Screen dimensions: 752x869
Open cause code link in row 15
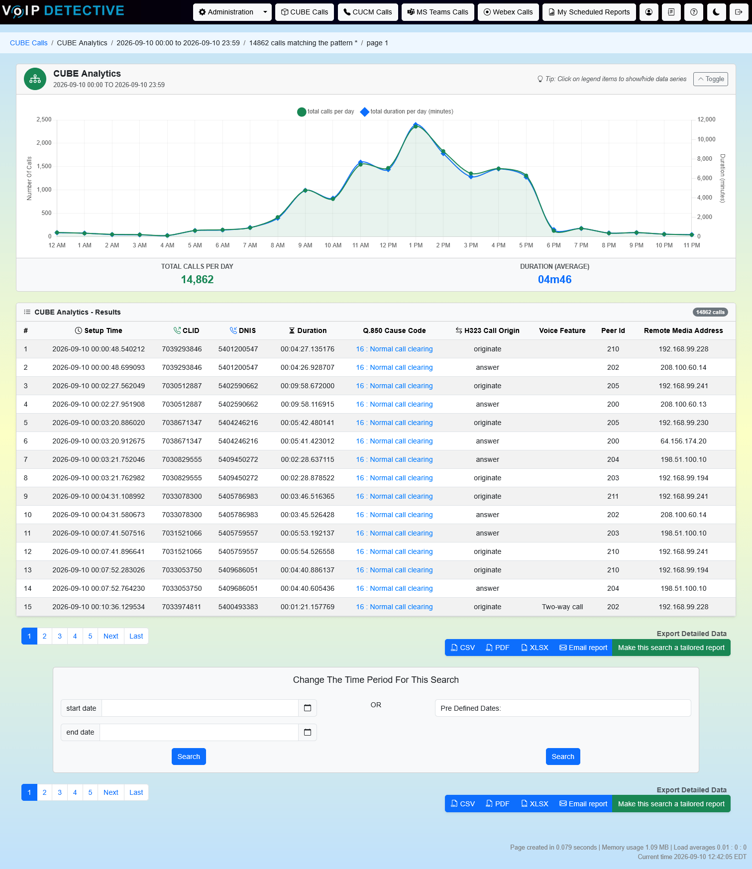[394, 607]
